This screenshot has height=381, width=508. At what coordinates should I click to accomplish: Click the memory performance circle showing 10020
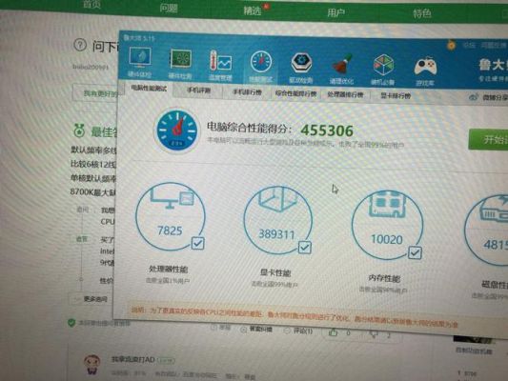click(387, 226)
